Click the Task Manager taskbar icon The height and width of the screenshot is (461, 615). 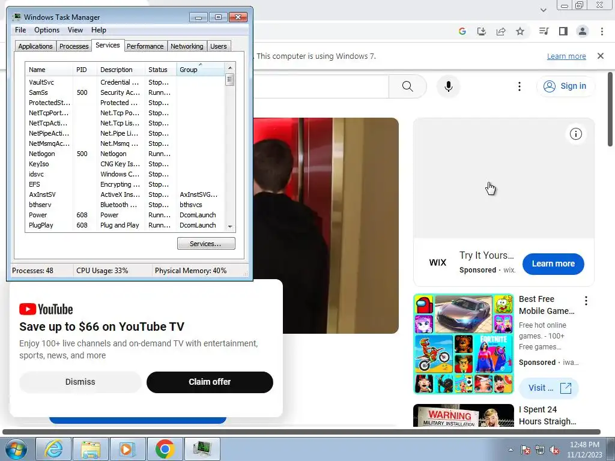pyautogui.click(x=202, y=449)
